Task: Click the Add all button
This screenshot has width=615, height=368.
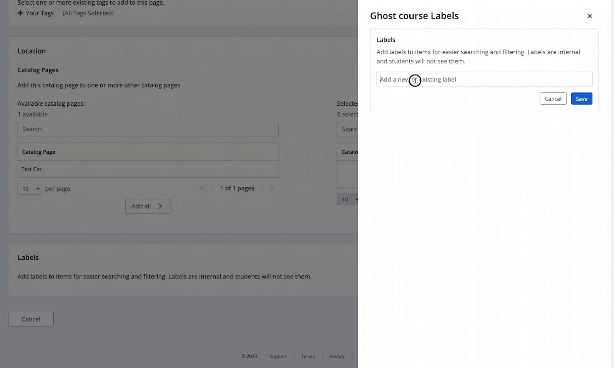Action: pyautogui.click(x=148, y=206)
